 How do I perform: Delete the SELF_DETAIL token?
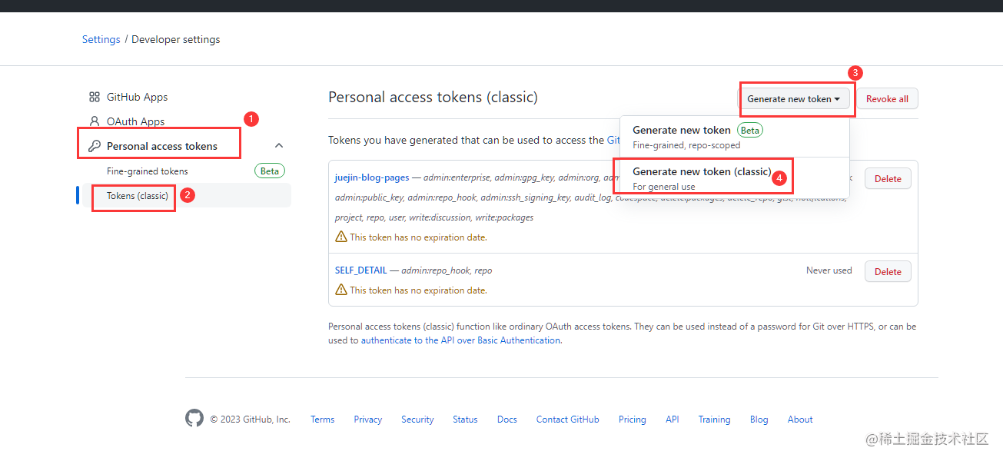coord(888,271)
